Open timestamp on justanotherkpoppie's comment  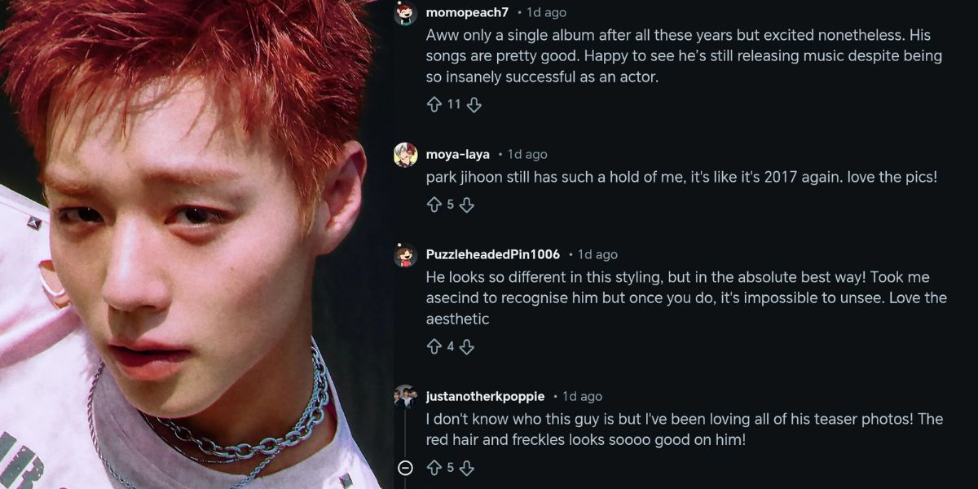click(582, 396)
